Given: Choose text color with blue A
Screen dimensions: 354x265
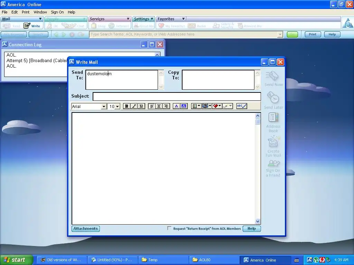Looking at the screenshot, I should [176, 106].
